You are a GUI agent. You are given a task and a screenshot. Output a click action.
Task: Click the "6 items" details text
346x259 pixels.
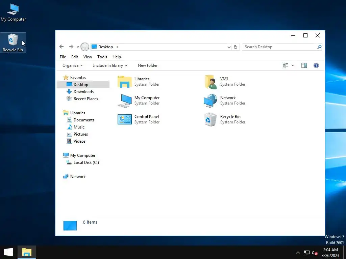[x=90, y=222]
